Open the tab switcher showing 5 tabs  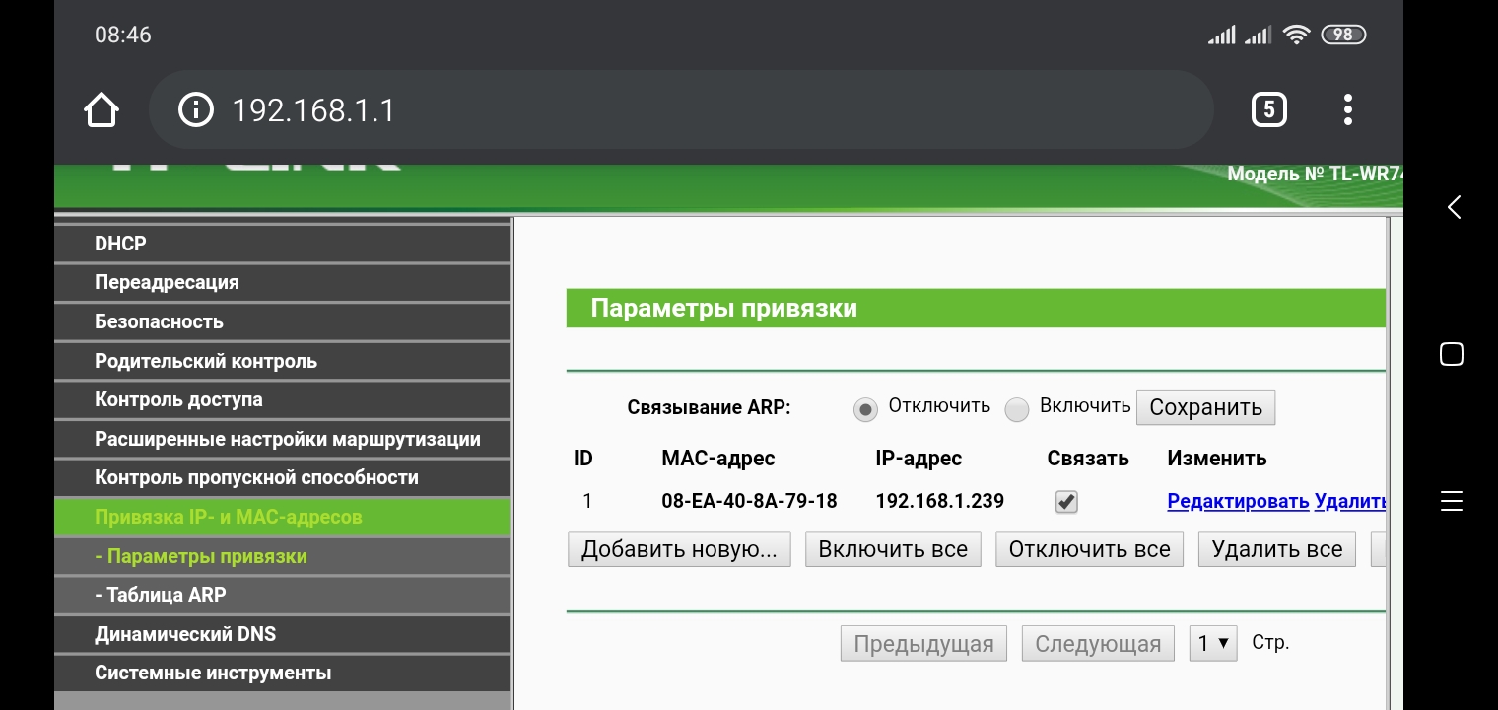tap(1268, 109)
